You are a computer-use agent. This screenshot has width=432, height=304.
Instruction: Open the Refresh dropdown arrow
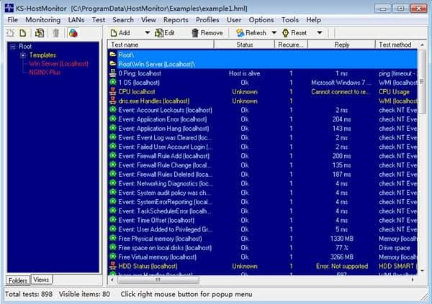[272, 33]
